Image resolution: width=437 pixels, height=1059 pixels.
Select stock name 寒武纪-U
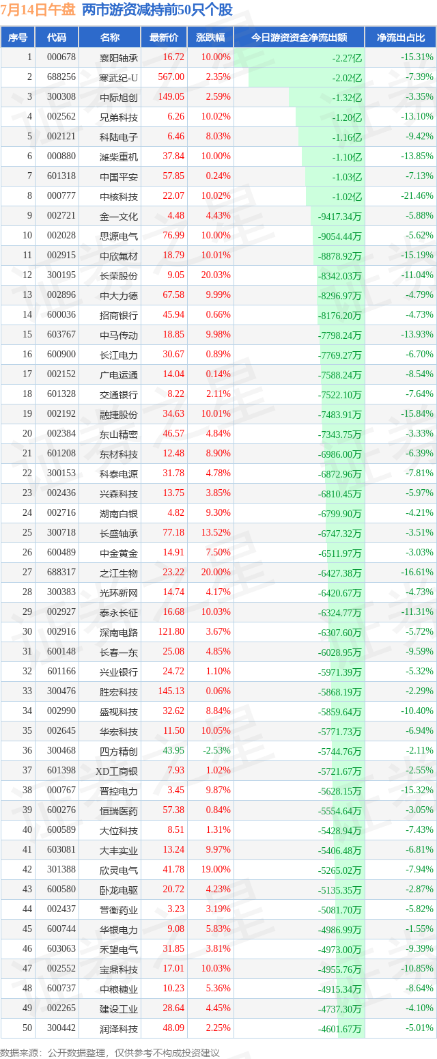(119, 77)
